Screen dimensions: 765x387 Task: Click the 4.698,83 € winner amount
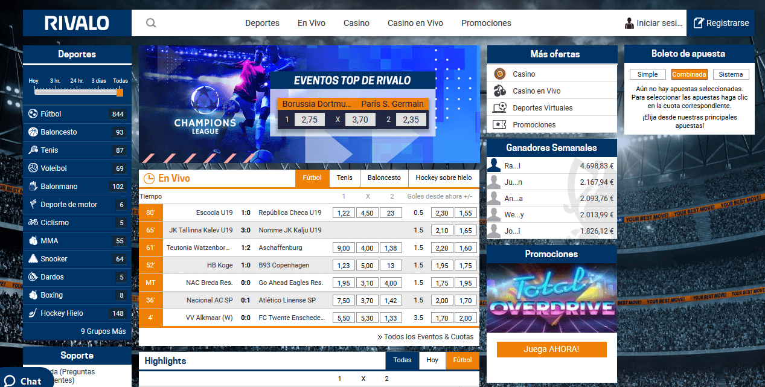click(x=597, y=165)
